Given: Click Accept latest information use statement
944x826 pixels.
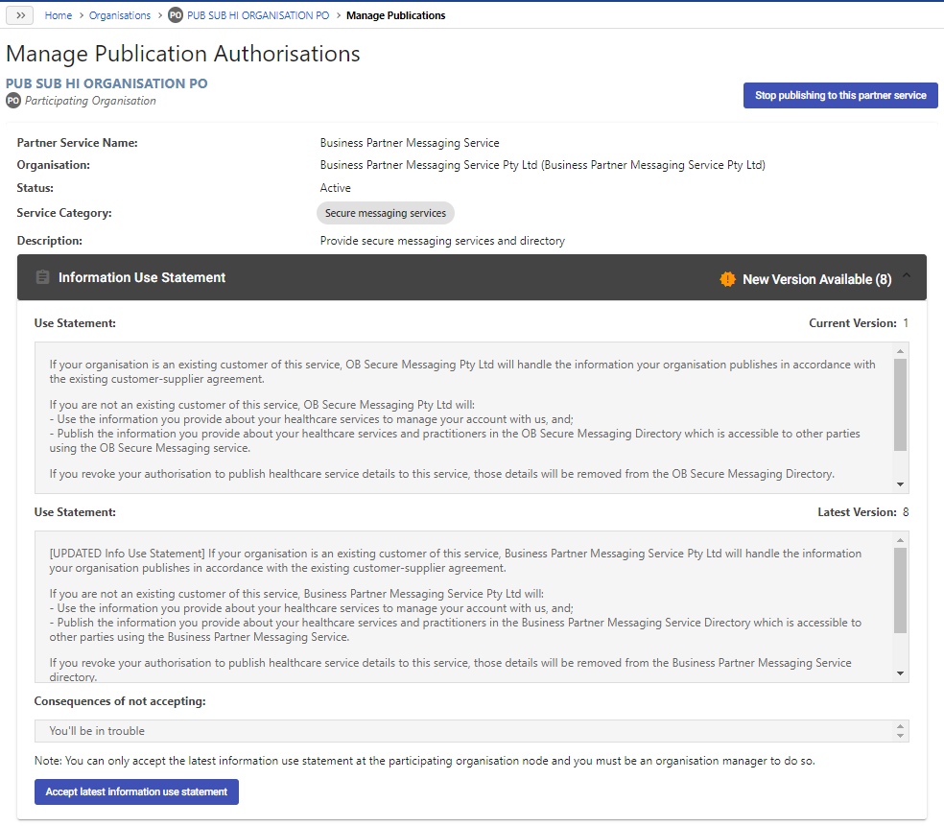Looking at the screenshot, I should point(136,791).
